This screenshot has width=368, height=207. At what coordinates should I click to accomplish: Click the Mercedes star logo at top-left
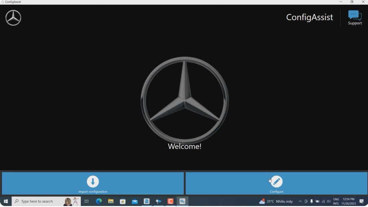[x=13, y=18]
